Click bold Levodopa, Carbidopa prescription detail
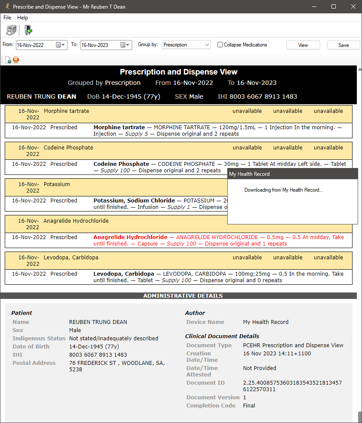Viewport: 362px width, 423px height. point(124,274)
